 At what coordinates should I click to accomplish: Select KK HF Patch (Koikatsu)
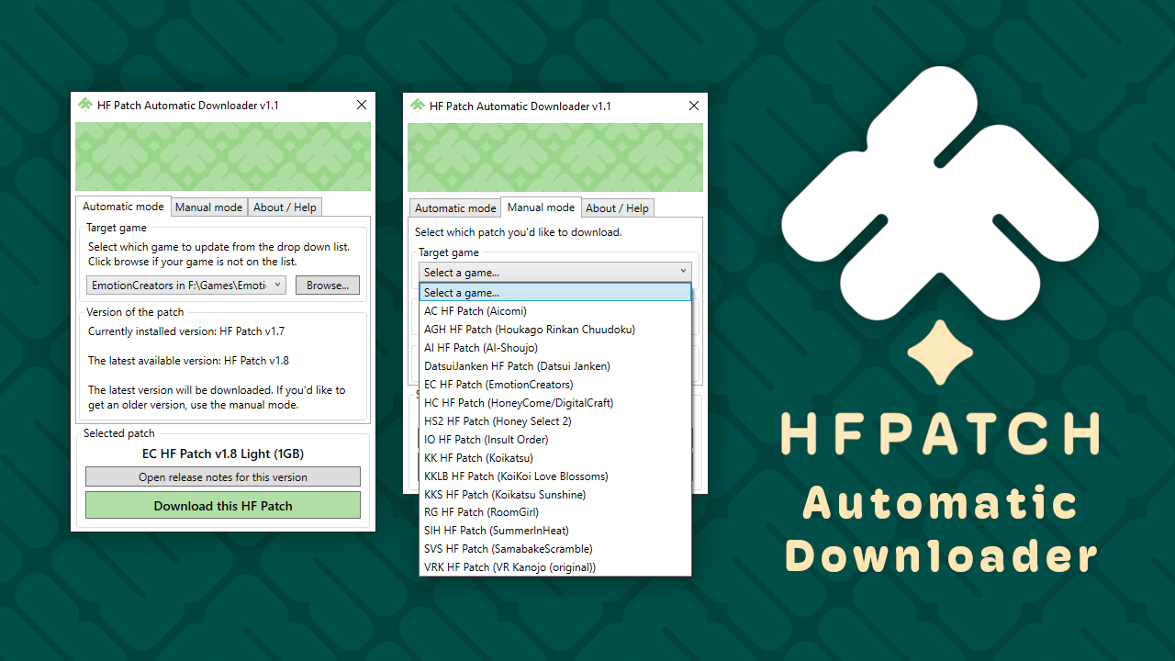555,458
